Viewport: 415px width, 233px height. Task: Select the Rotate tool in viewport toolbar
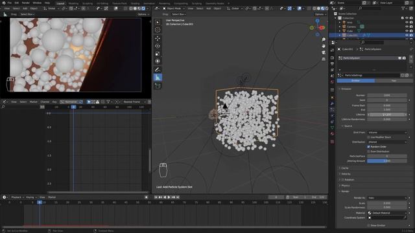pyautogui.click(x=158, y=46)
